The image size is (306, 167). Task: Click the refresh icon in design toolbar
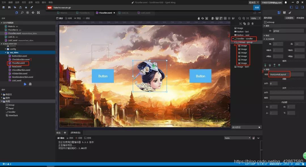click(x=203, y=18)
